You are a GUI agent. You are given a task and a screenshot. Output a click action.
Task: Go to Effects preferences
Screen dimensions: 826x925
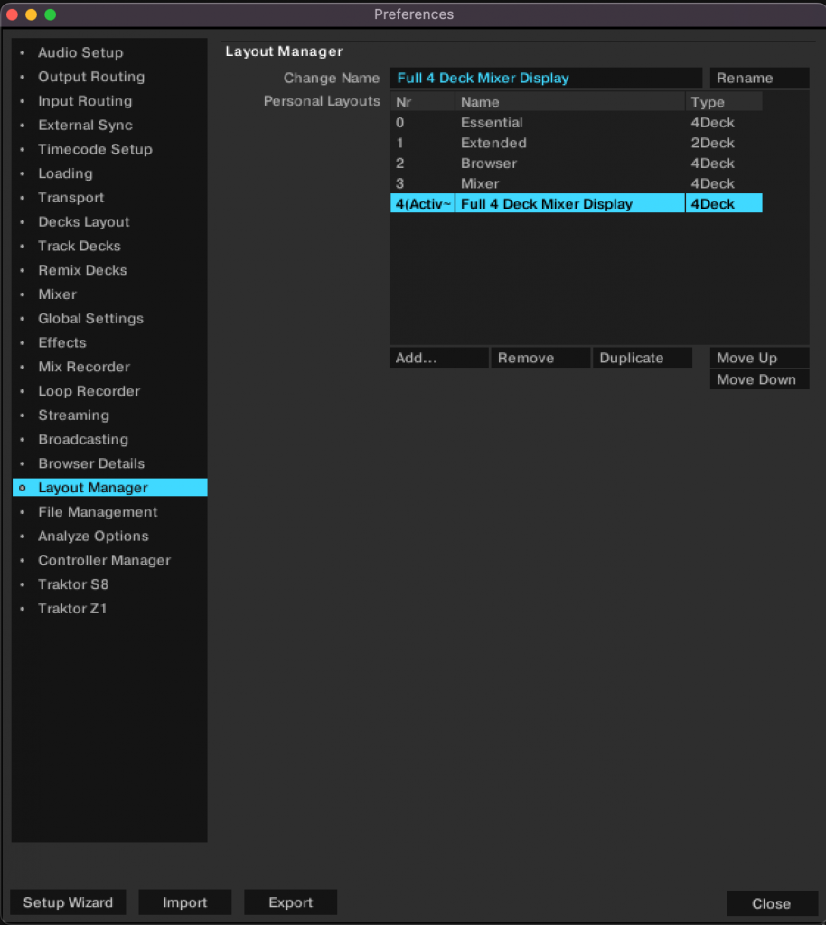tap(109, 342)
